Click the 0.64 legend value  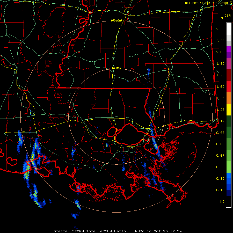[x=220, y=155]
